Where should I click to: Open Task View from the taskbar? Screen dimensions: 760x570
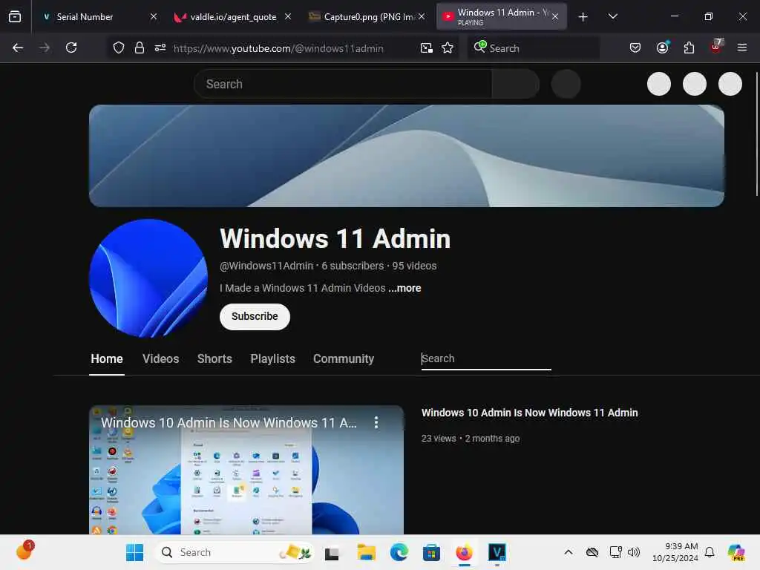pos(332,552)
